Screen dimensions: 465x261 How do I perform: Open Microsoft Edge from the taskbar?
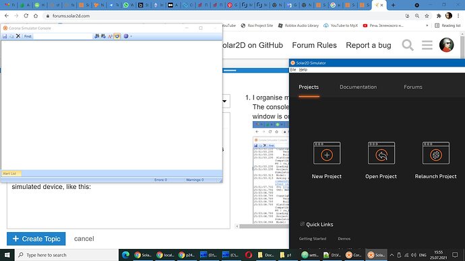[126, 255]
